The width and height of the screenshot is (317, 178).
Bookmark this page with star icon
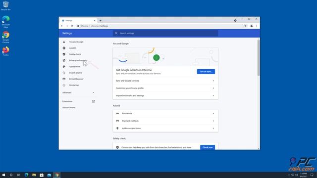(246, 26)
